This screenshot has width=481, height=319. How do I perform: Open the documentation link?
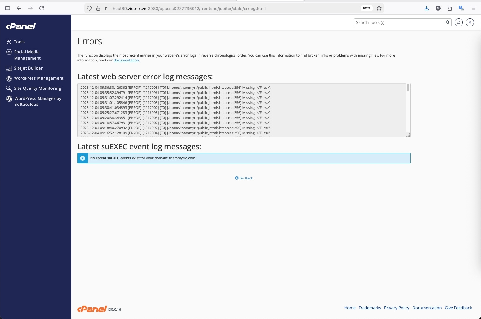pyautogui.click(x=126, y=60)
